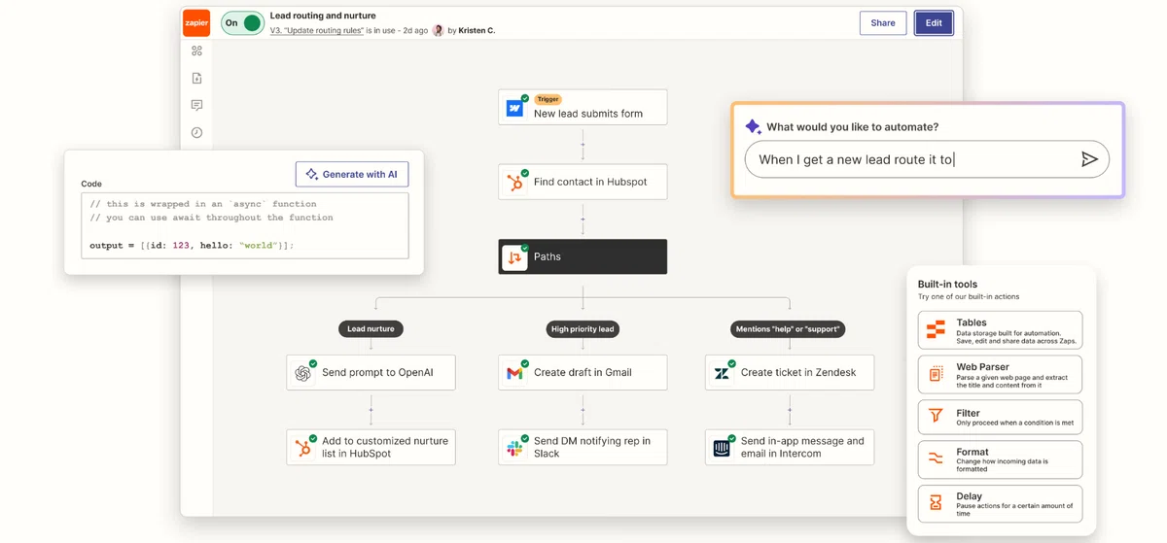
Task: Click add-step plus below Find contact step
Action: [583, 220]
